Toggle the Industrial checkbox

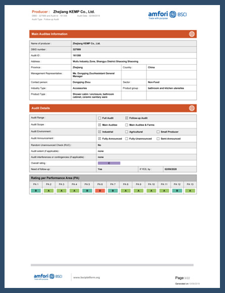[99, 132]
